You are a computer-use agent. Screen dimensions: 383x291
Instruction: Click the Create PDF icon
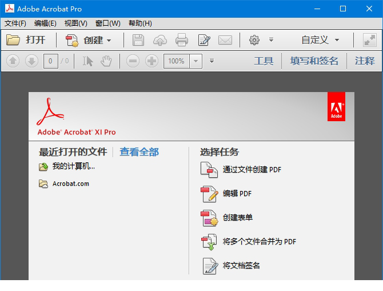coord(72,40)
